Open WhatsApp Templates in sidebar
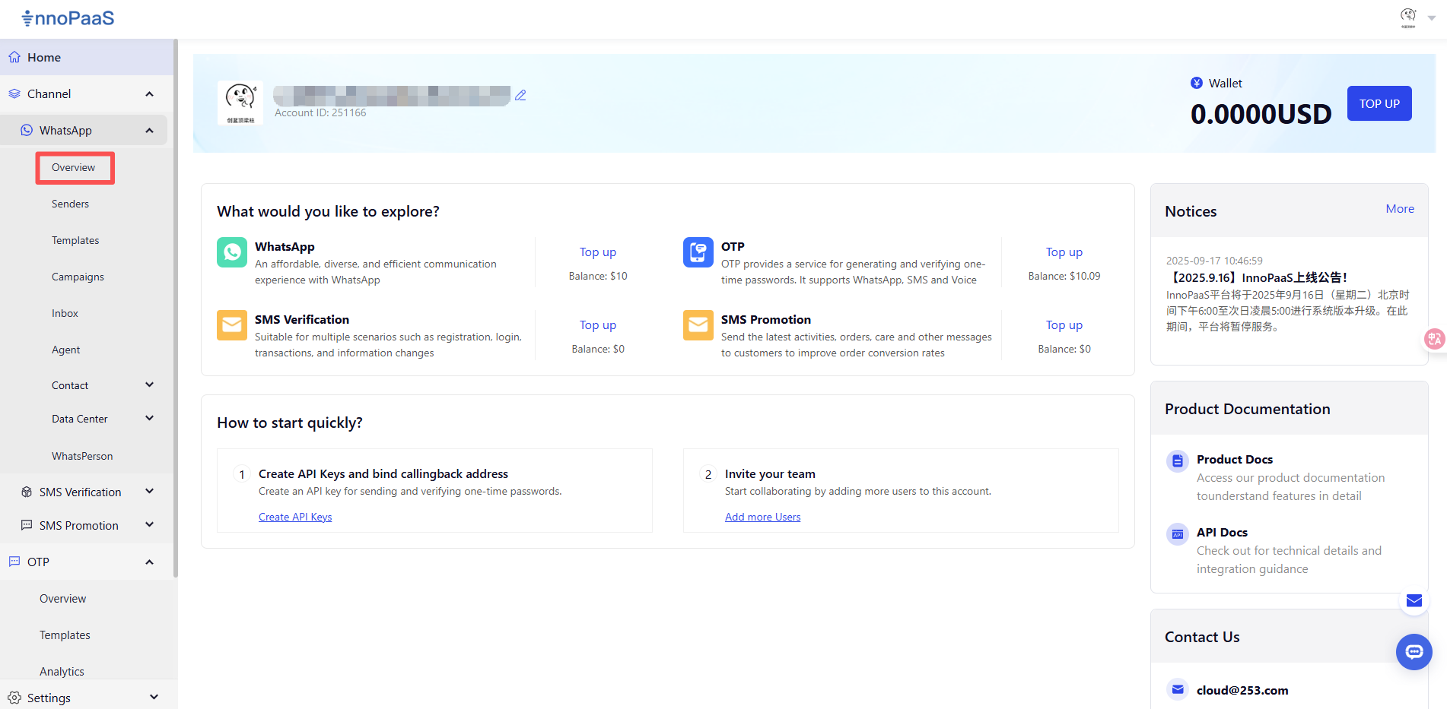This screenshot has height=709, width=1447. (75, 240)
